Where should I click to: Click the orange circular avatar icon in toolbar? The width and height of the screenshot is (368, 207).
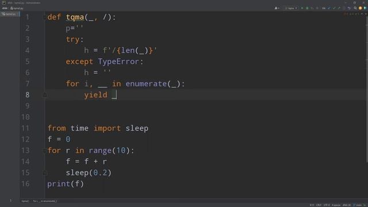(361, 8)
